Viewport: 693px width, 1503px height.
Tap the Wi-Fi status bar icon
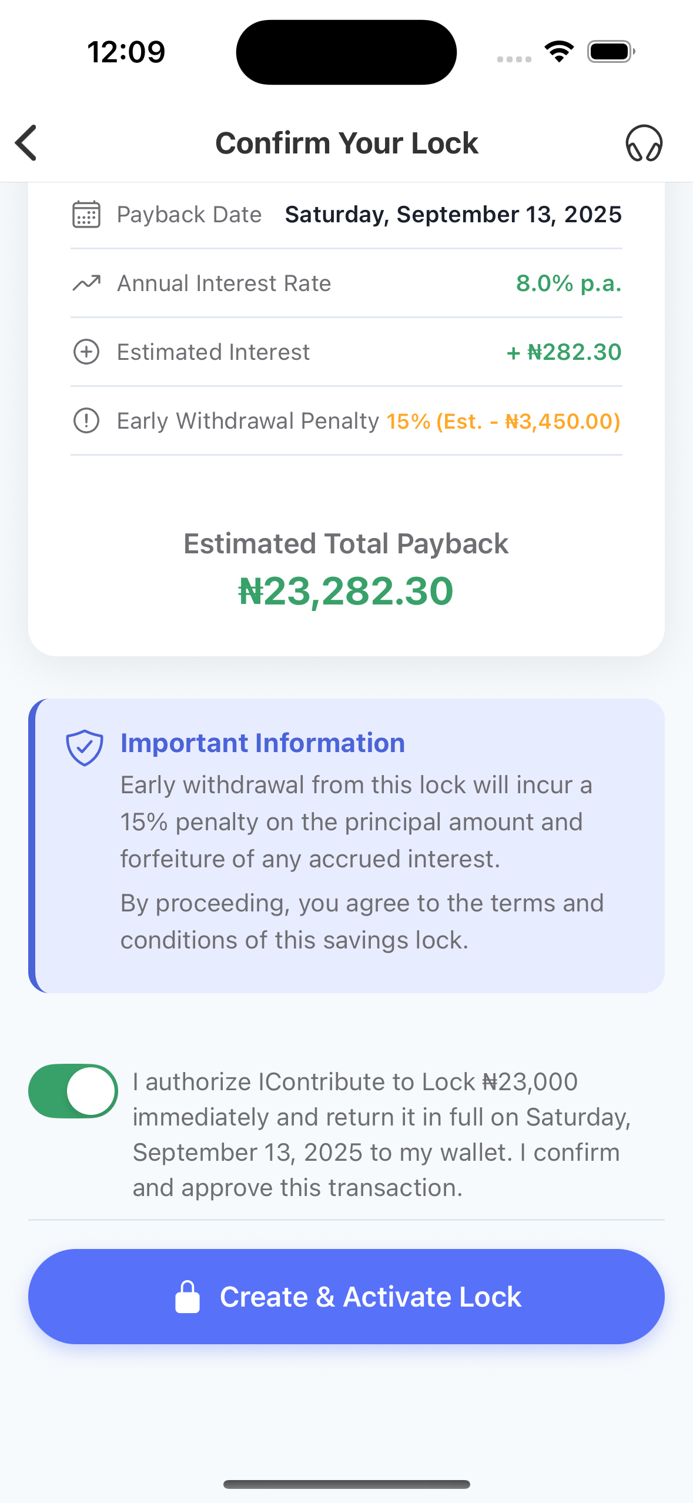[559, 52]
